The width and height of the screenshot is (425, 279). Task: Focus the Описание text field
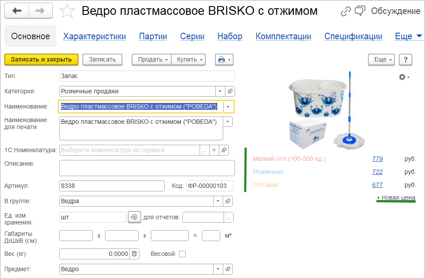pyautogui.click(x=147, y=168)
